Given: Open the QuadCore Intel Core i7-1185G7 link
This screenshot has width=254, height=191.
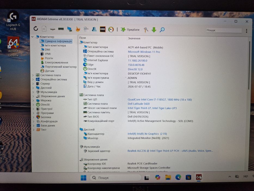Looking at the screenshot, I should click(160, 100).
